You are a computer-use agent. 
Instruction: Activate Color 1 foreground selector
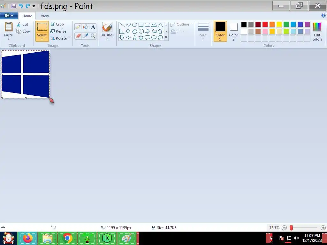point(220,31)
